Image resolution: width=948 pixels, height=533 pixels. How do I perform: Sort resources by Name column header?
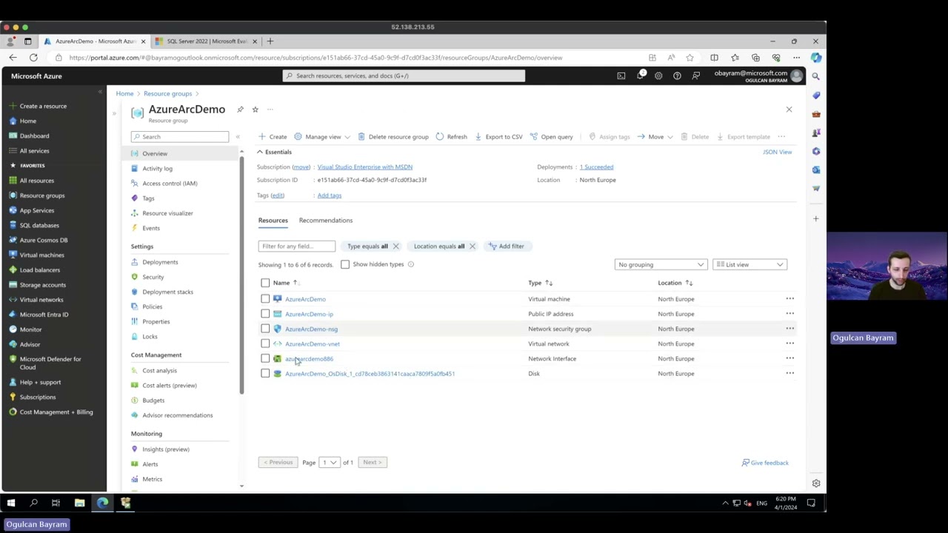tap(281, 283)
